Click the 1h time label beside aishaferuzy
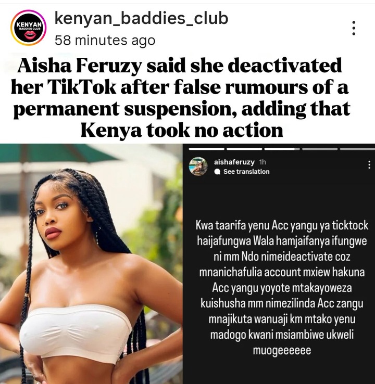The height and width of the screenshot is (384, 375). pyautogui.click(x=262, y=162)
